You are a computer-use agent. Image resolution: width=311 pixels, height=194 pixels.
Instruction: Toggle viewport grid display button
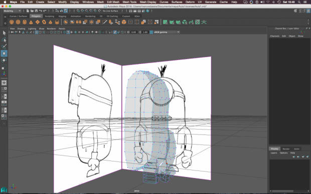(36, 32)
